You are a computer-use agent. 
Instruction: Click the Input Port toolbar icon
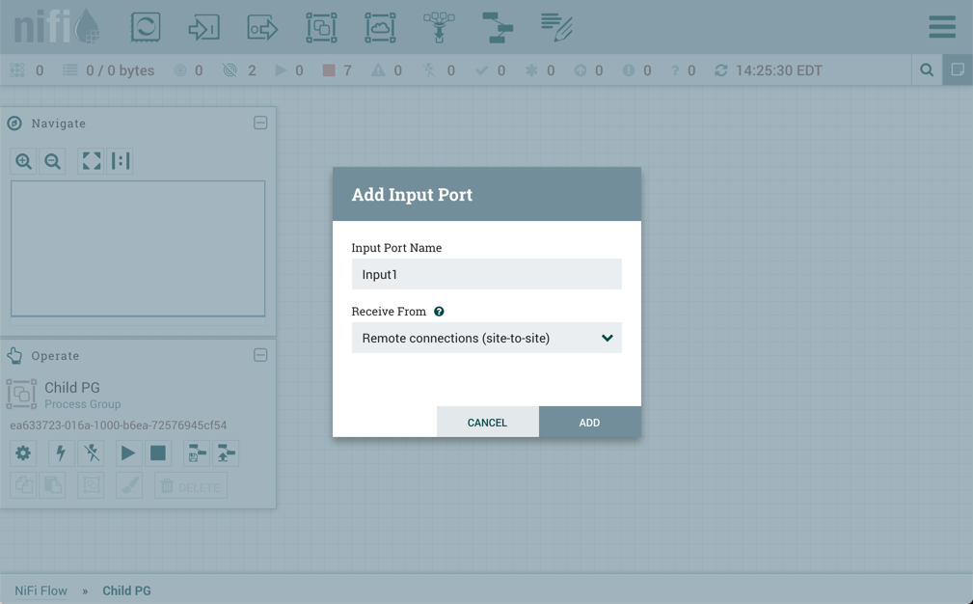[203, 27]
